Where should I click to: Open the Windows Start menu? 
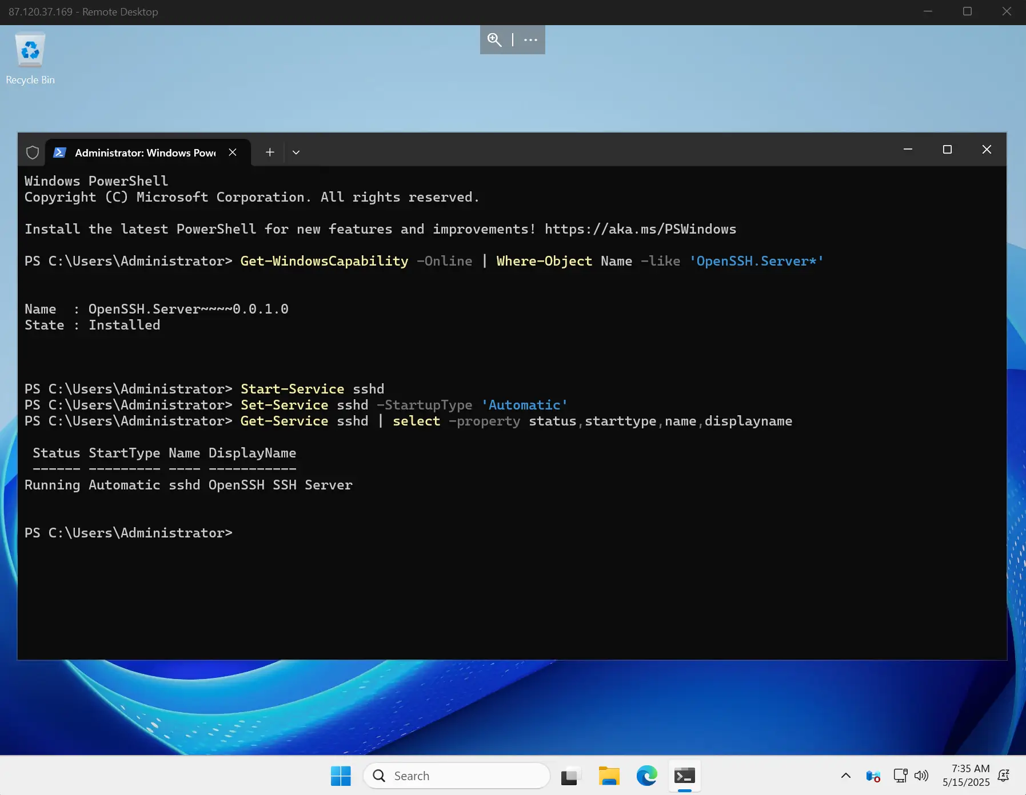[341, 776]
